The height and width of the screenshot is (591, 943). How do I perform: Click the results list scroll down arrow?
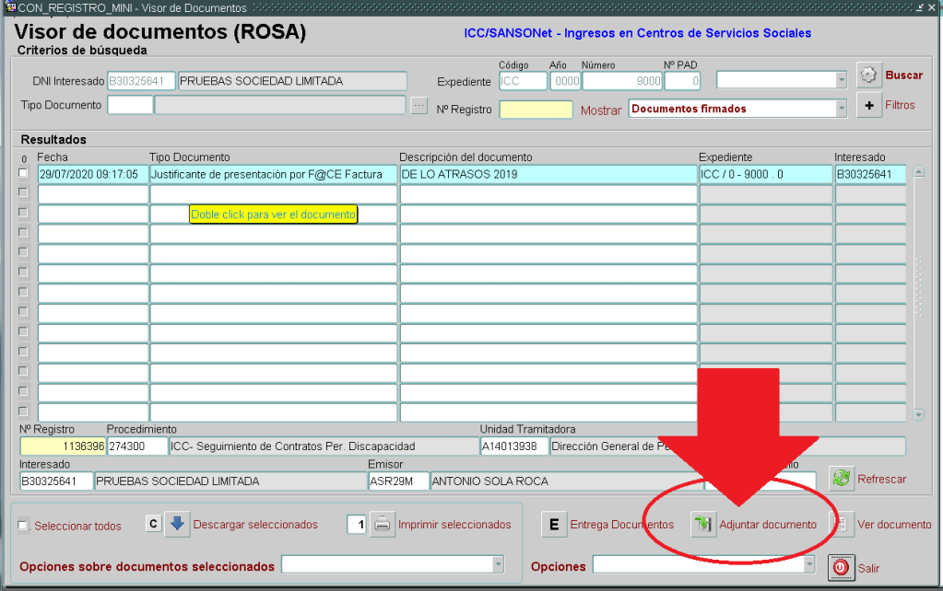tap(917, 415)
